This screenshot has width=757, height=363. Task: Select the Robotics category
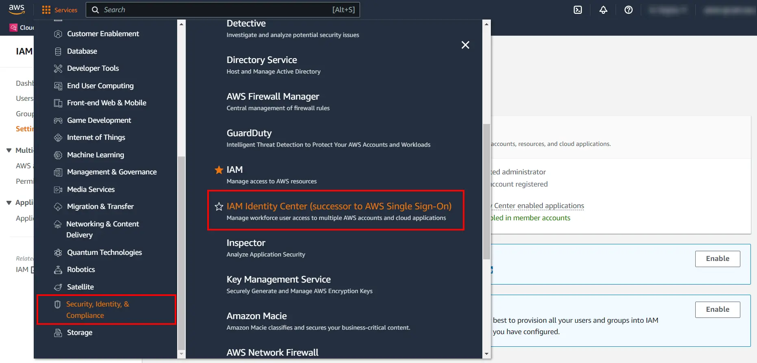point(81,270)
